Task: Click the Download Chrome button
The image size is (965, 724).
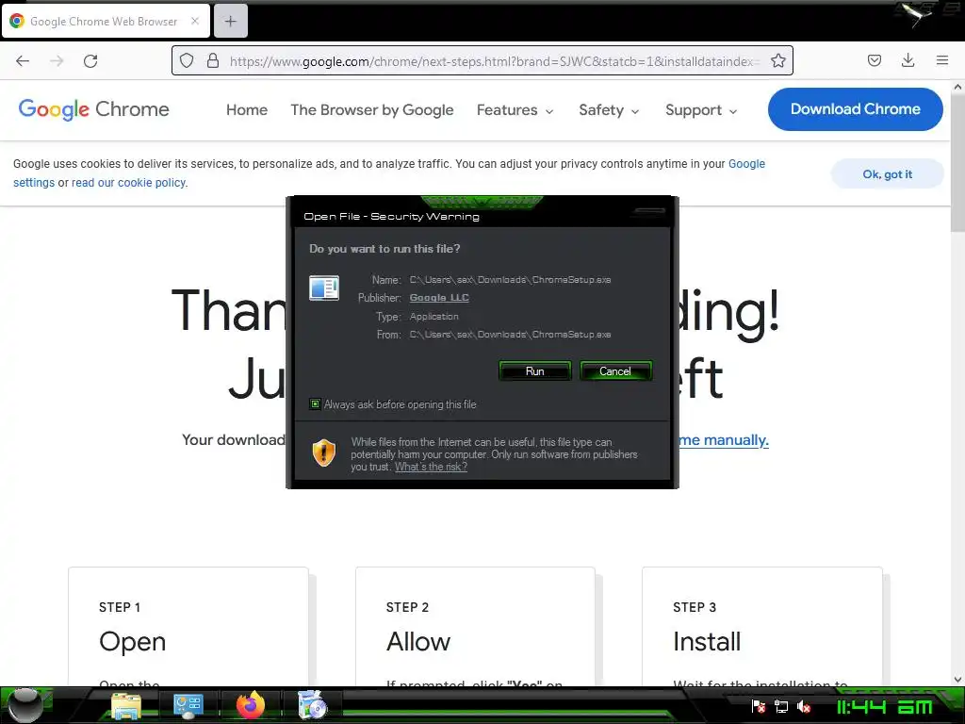Action: point(855,109)
